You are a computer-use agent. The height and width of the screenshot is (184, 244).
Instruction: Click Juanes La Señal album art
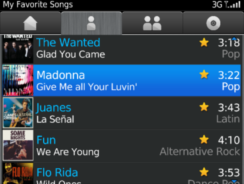[18, 113]
